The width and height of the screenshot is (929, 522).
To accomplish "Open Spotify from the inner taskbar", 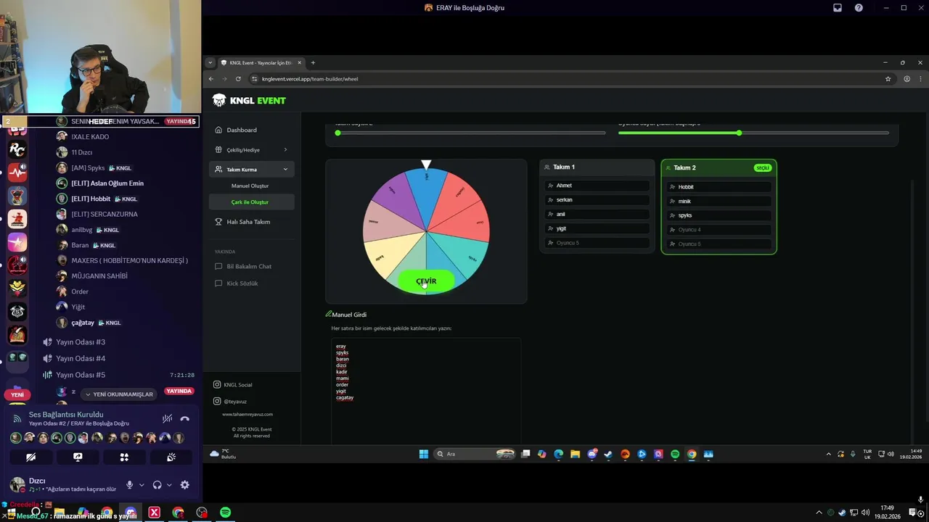I will (x=675, y=454).
